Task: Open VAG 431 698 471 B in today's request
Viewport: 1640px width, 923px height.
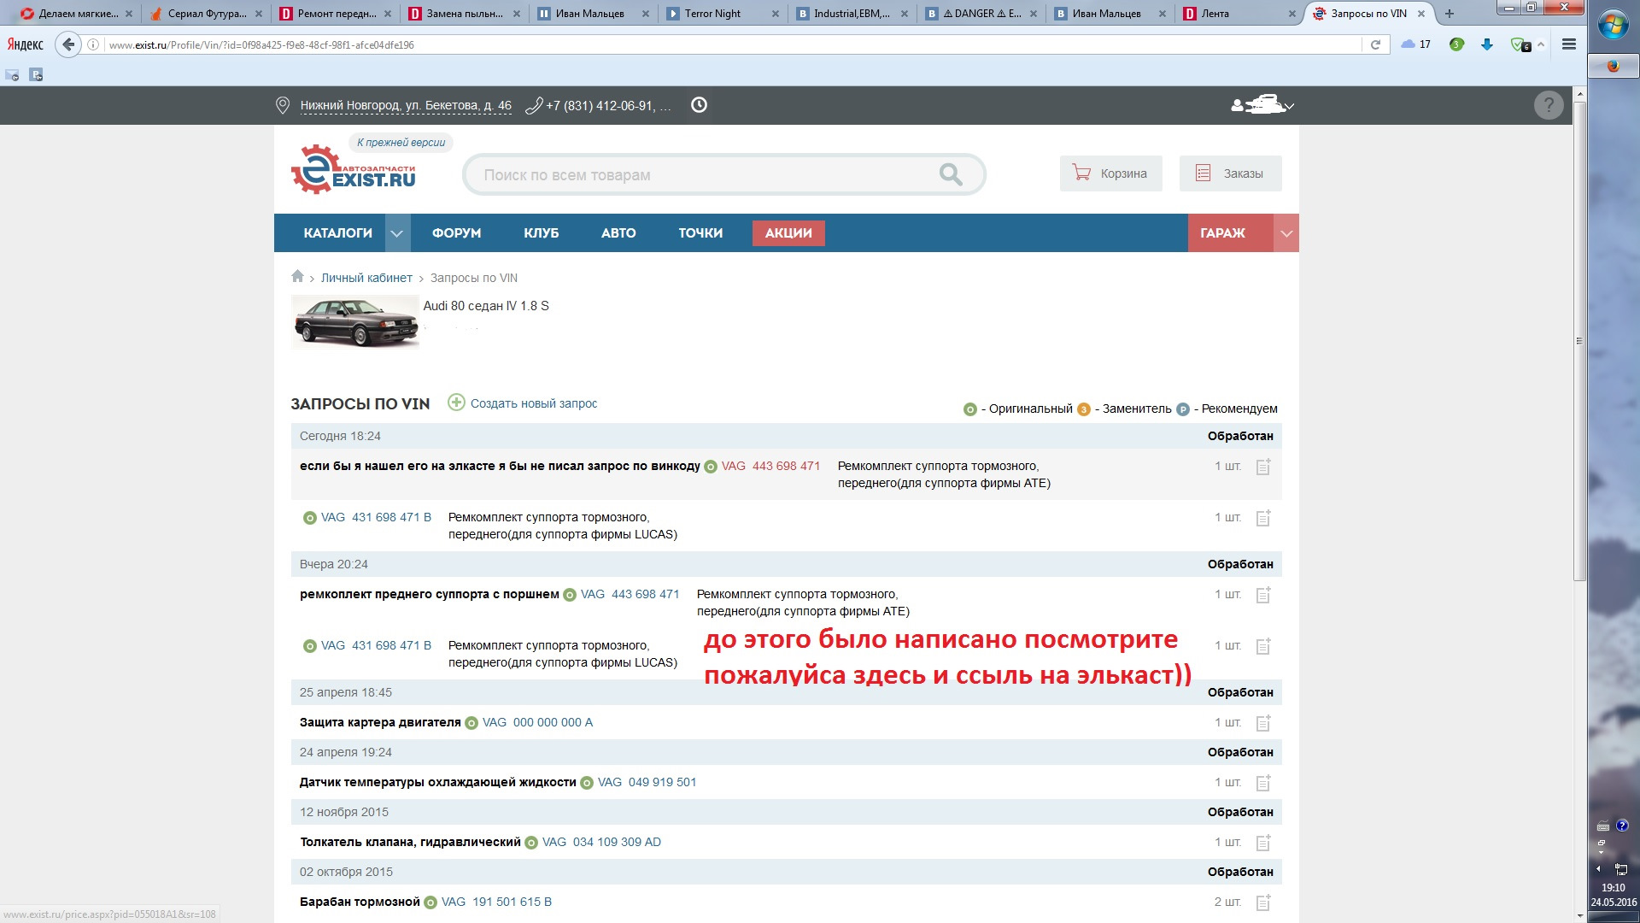Action: pyautogui.click(x=376, y=517)
